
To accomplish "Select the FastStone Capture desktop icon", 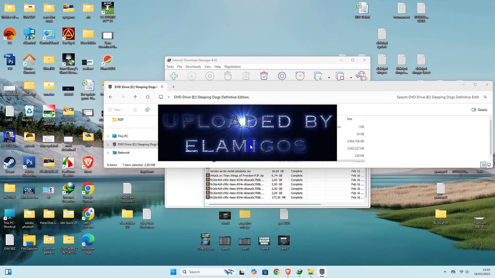I will [x=68, y=167].
